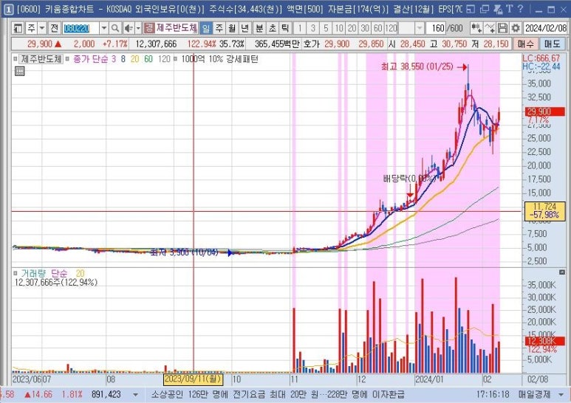The width and height of the screenshot is (571, 403).
Task: Click the 거래량 단순 20 volume legend
Action: tap(52, 273)
